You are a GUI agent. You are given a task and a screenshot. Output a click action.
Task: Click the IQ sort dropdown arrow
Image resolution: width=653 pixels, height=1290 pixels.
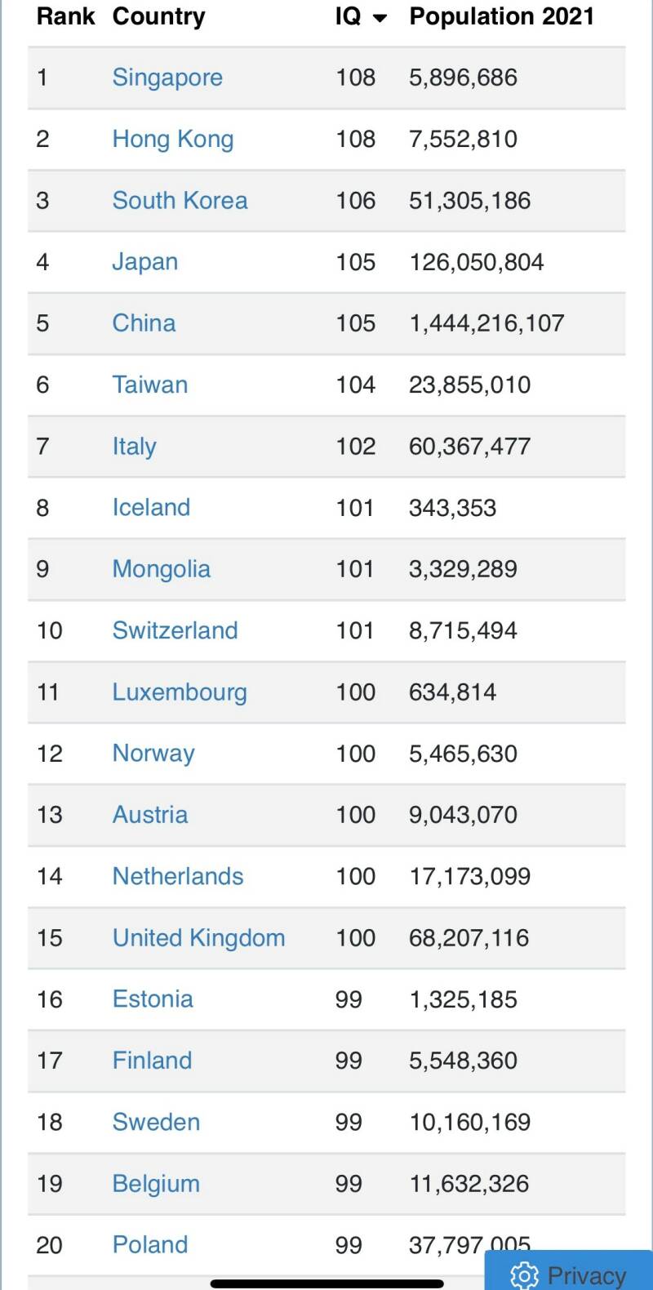pos(380,18)
